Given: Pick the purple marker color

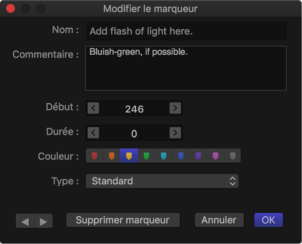Looking at the screenshot, I should pos(198,156).
